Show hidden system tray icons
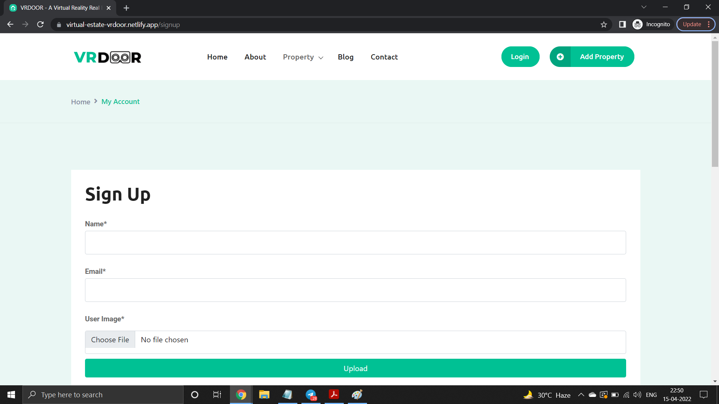This screenshot has height=404, width=719. click(x=581, y=395)
